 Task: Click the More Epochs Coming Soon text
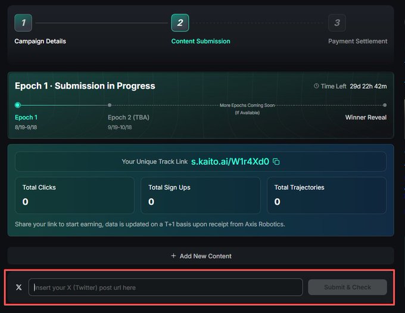[247, 105]
